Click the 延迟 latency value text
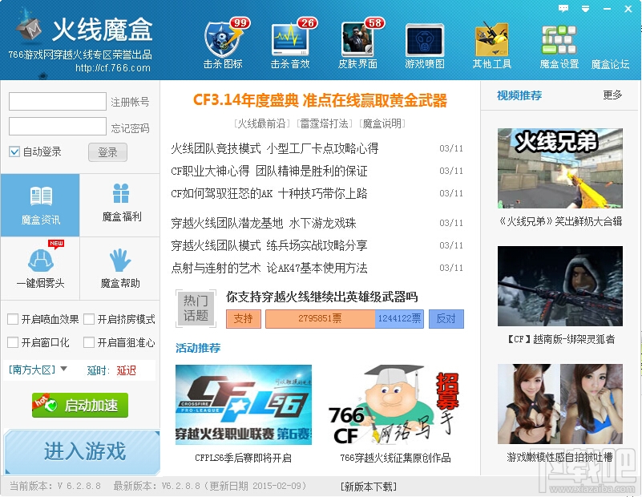 pyautogui.click(x=126, y=370)
